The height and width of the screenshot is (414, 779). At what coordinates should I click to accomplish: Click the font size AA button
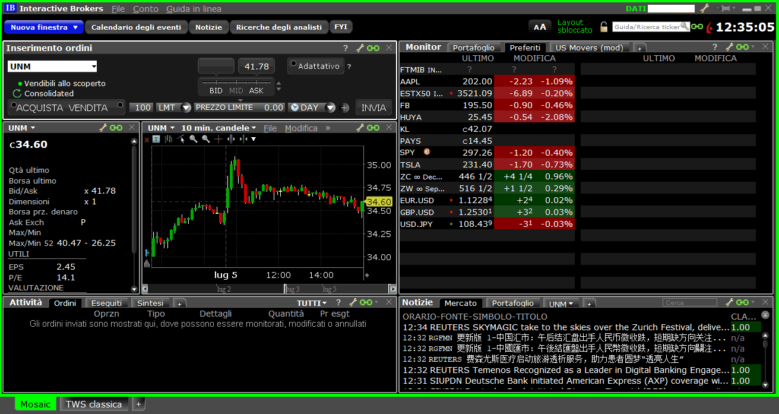coord(540,27)
